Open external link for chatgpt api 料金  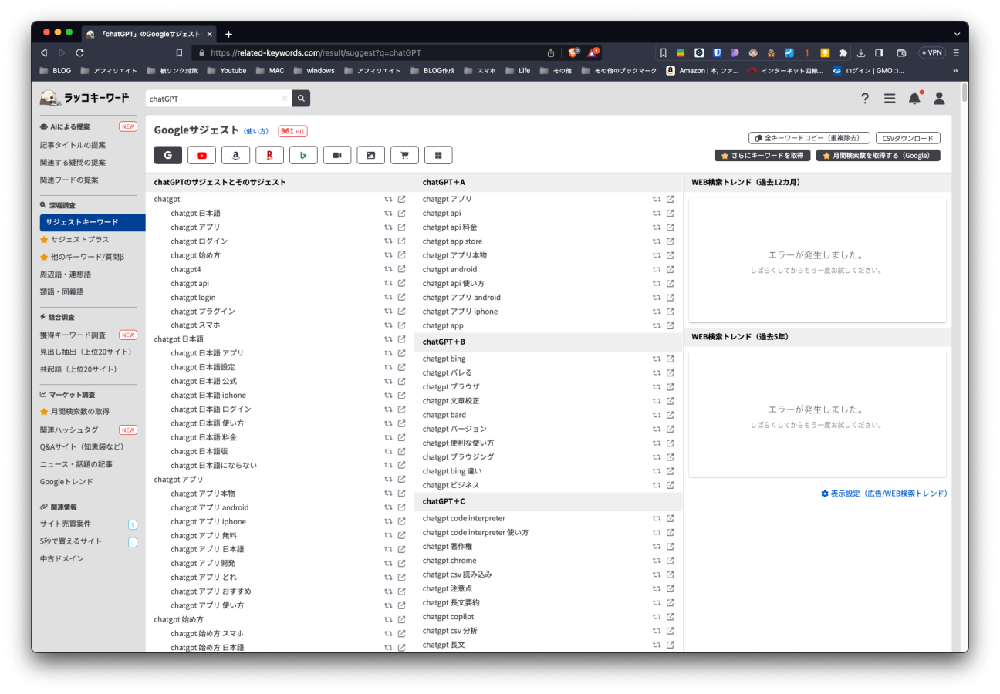[x=671, y=227]
